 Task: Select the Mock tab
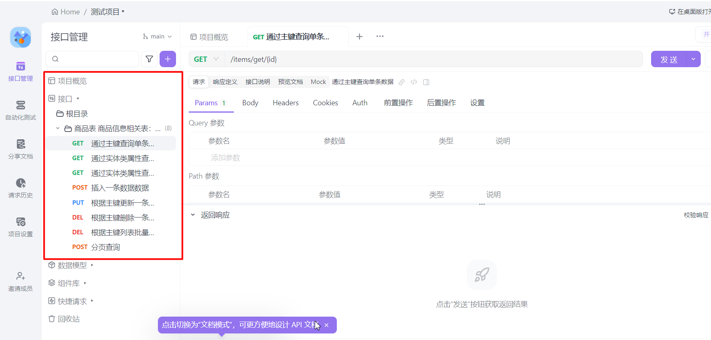pyautogui.click(x=318, y=82)
